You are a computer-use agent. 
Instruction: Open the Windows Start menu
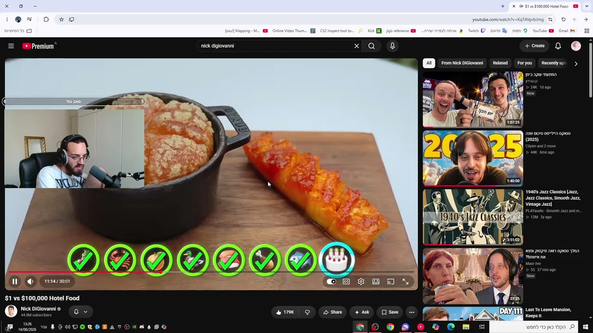[x=586, y=327]
